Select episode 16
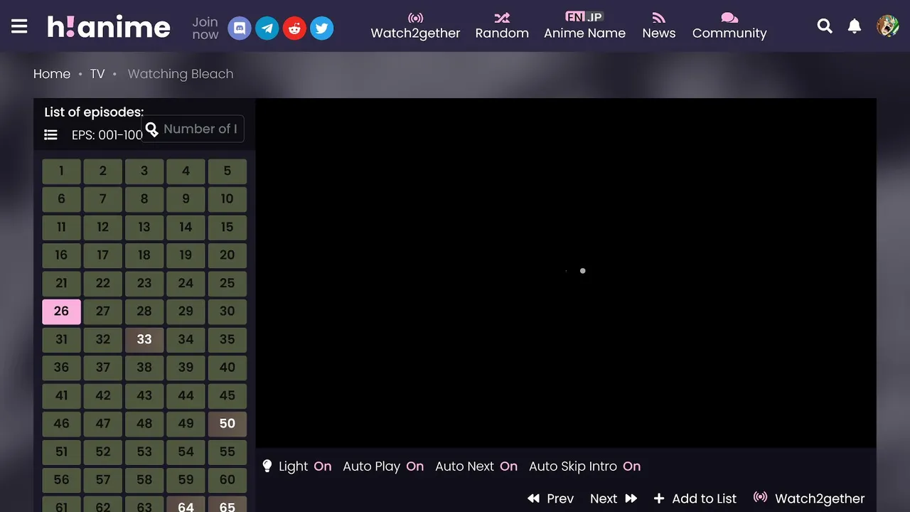The width and height of the screenshot is (910, 512). (x=61, y=255)
